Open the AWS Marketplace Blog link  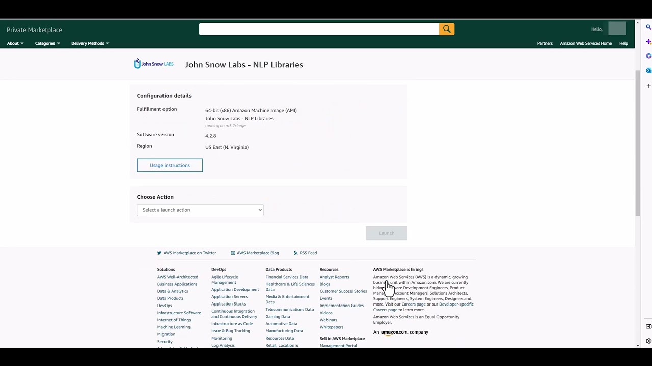click(x=258, y=253)
